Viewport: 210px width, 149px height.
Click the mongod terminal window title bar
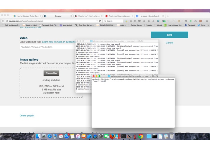tap(117, 41)
